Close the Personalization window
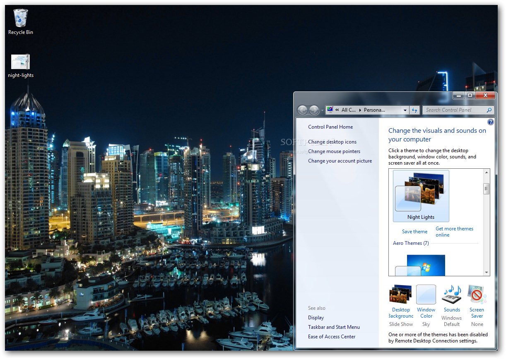506x359 pixels. point(485,96)
